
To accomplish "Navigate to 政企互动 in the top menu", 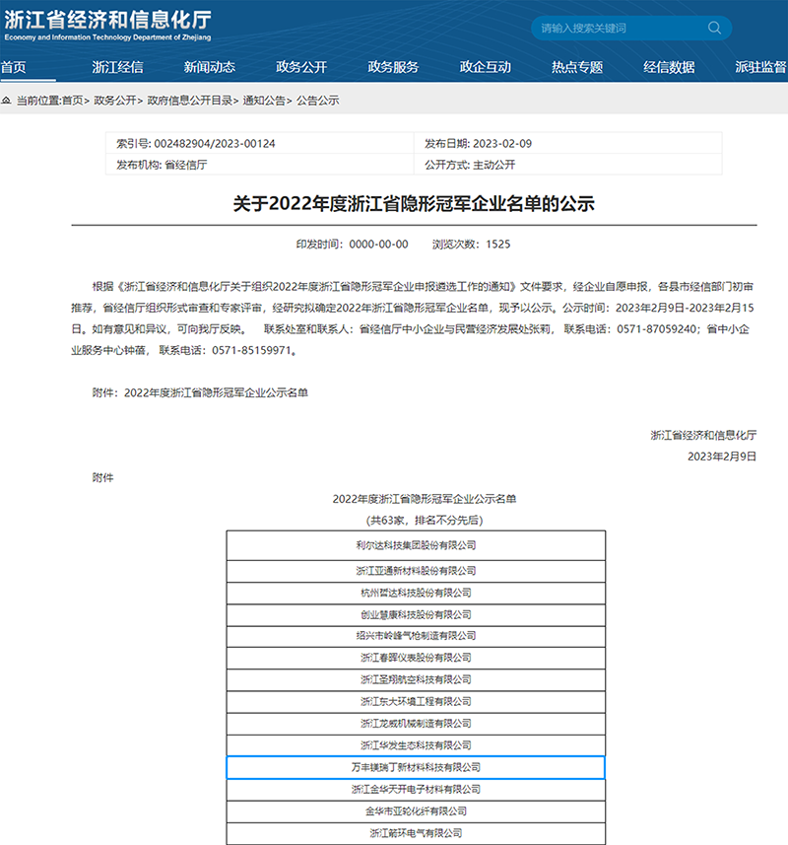I will [x=486, y=67].
